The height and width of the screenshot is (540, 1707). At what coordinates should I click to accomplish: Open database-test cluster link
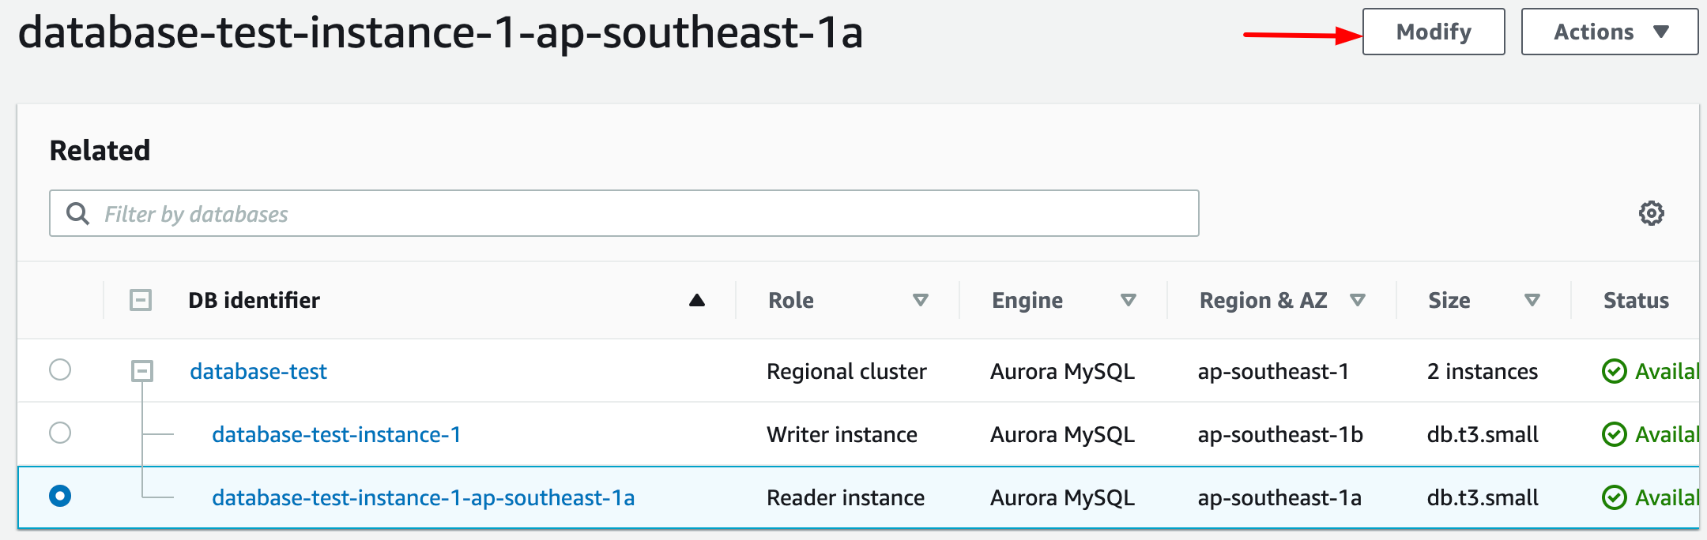(258, 371)
